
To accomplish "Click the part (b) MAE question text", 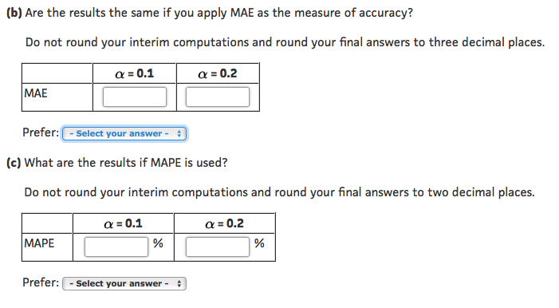I will (210, 13).
